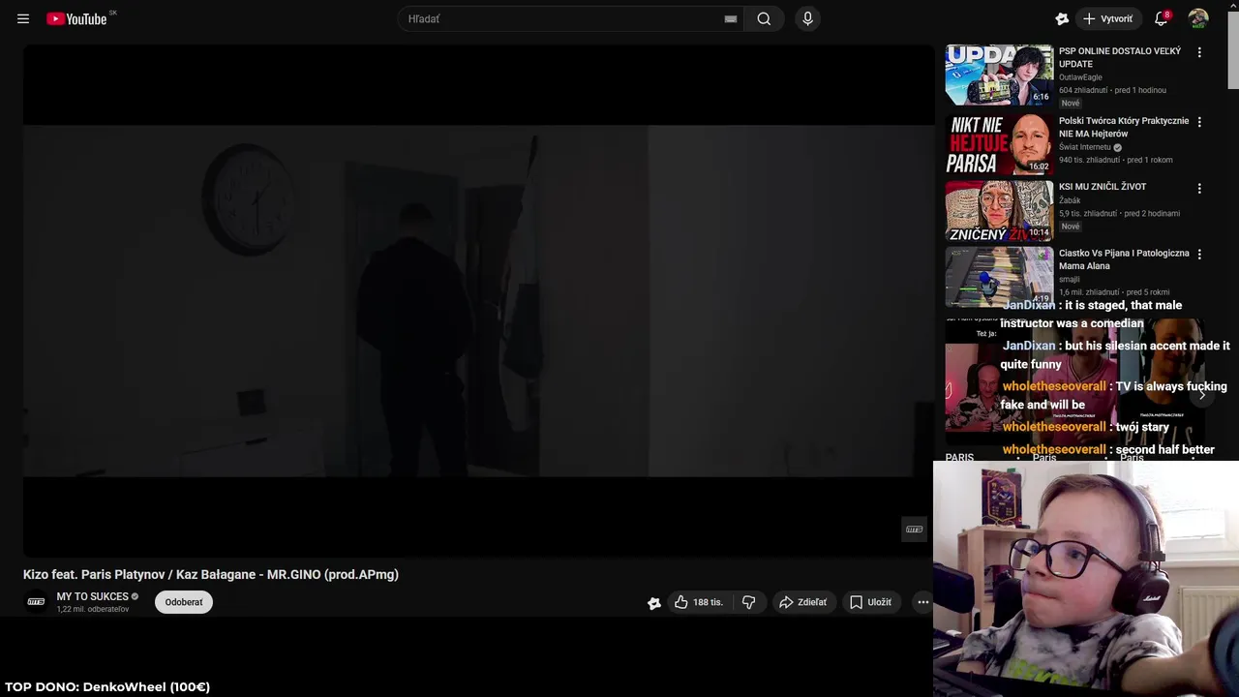Click the chat message 'twój stary'
The image size is (1239, 697).
(x=1142, y=427)
